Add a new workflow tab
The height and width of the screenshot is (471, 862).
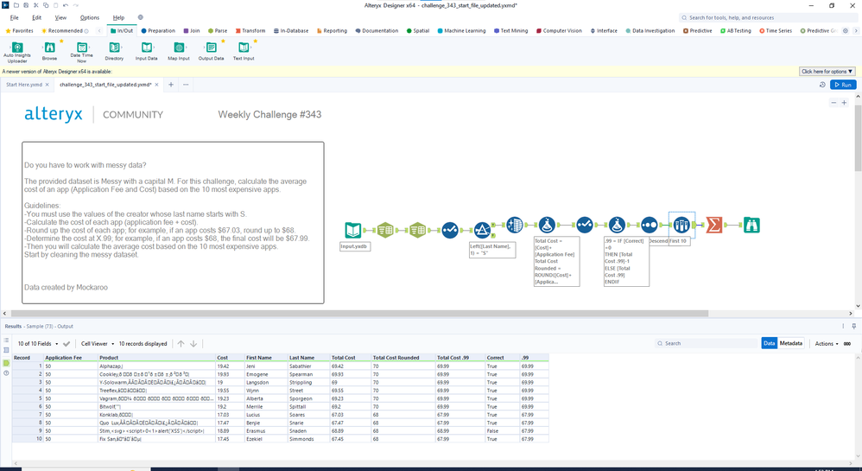point(171,85)
